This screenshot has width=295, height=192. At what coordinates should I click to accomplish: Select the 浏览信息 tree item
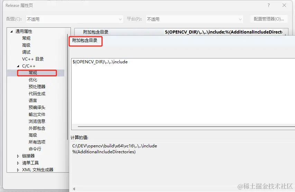(37, 121)
